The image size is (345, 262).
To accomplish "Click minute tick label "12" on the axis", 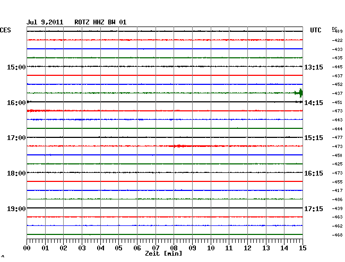I will 247,248.
